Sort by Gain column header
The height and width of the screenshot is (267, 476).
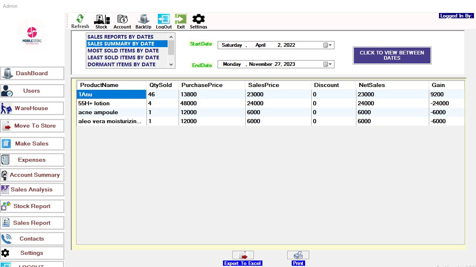(447, 85)
